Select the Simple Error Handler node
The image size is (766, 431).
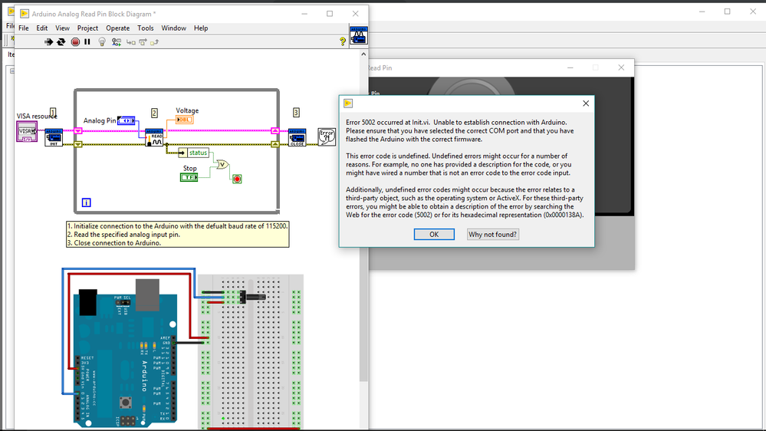(x=327, y=137)
